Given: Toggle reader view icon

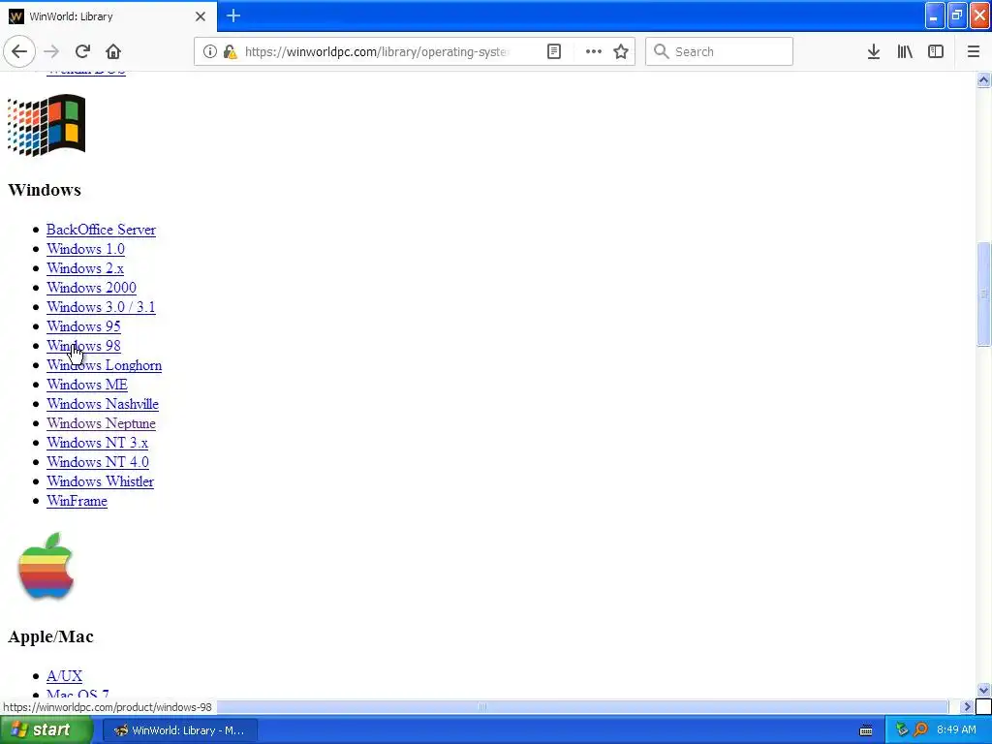Looking at the screenshot, I should 553,51.
